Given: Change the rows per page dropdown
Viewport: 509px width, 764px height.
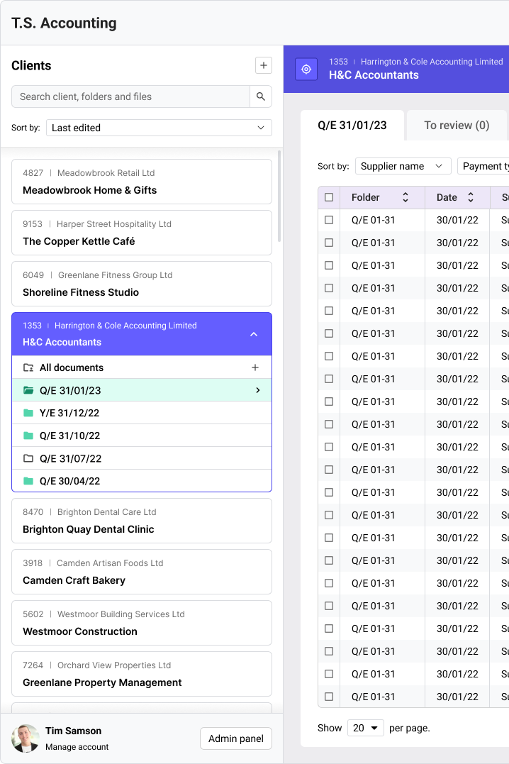Looking at the screenshot, I should [x=365, y=728].
